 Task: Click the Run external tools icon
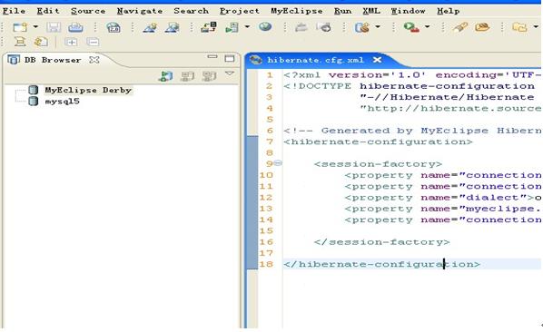pyautogui.click(x=411, y=27)
